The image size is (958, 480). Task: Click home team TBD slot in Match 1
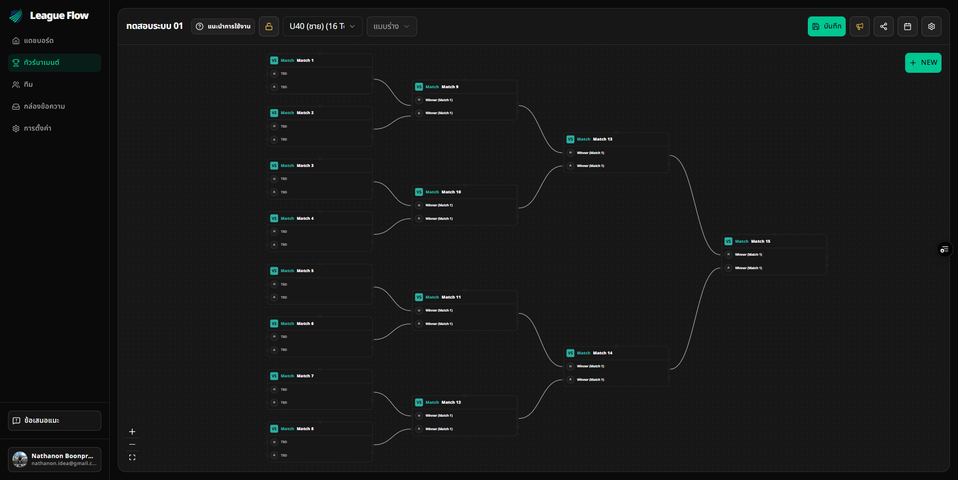point(320,74)
